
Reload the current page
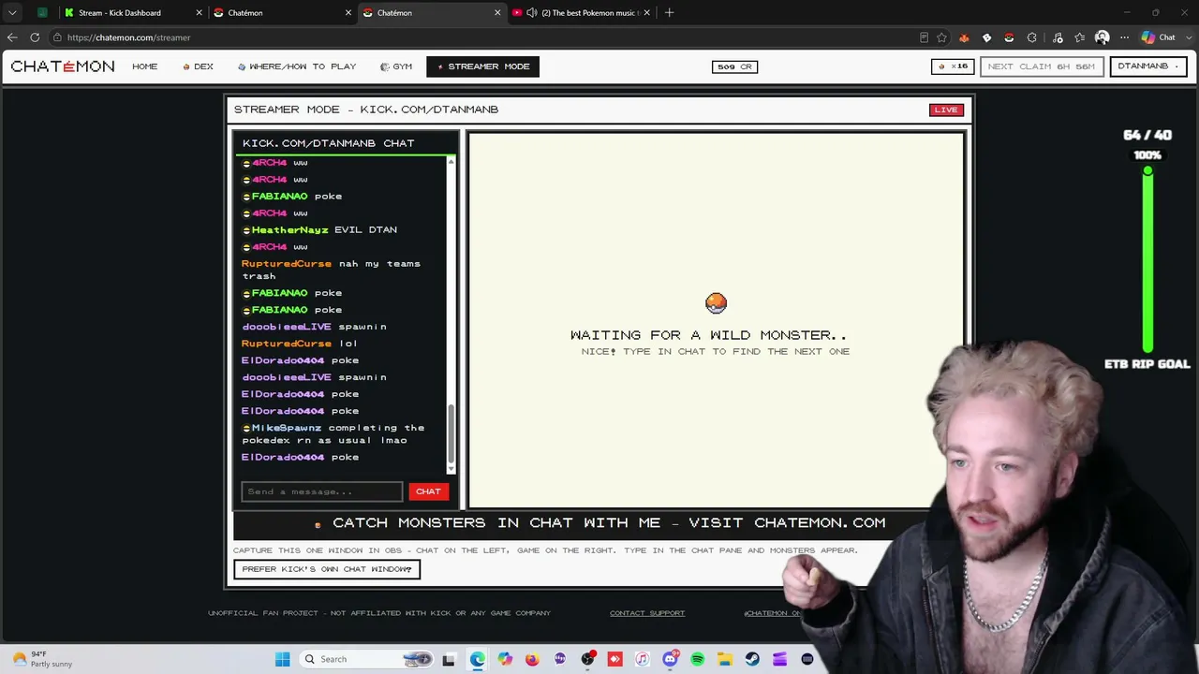(35, 37)
